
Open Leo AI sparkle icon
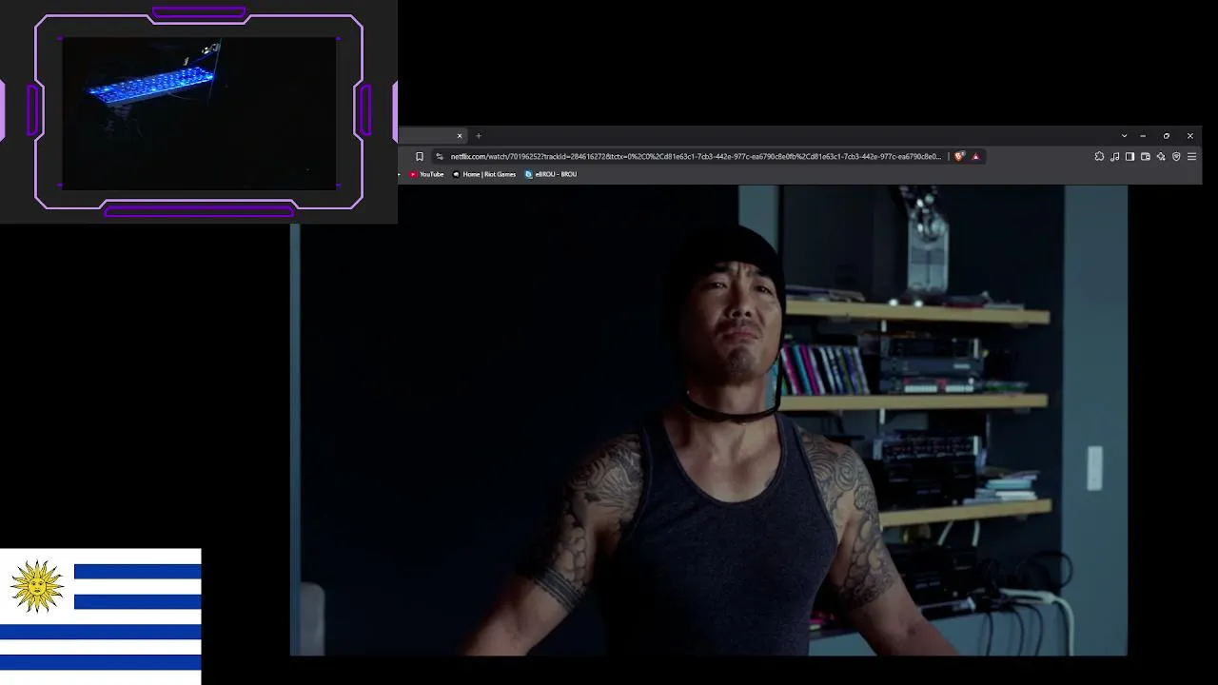1161,157
